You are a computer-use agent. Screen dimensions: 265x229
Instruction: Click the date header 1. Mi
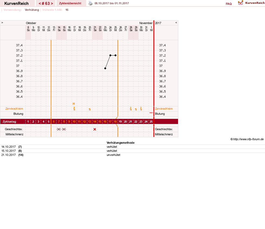pos(152,29)
